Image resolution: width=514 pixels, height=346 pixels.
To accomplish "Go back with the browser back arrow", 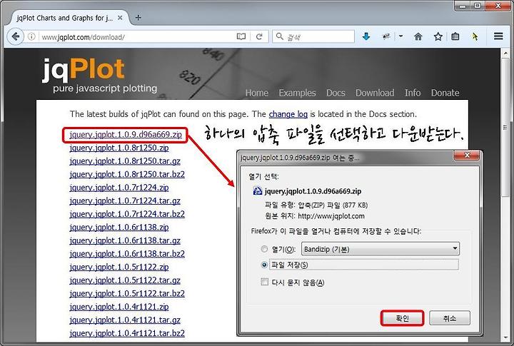I will pos(16,36).
